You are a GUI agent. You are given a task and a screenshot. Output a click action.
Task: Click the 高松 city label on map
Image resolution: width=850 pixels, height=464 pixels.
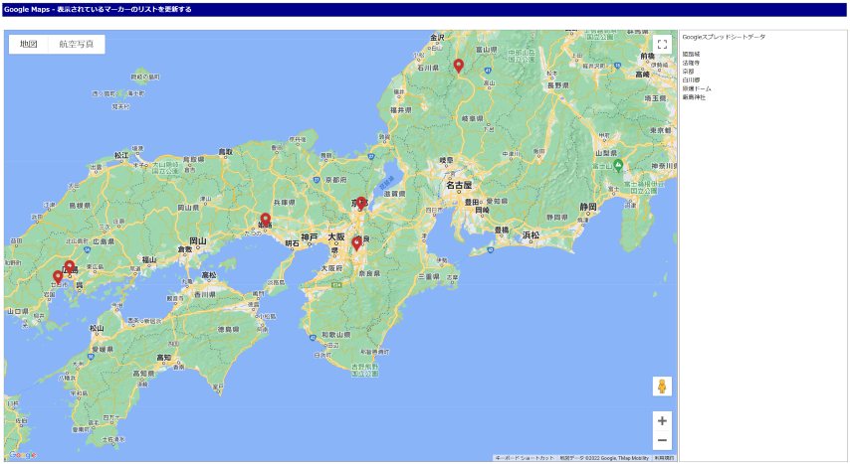pos(209,275)
